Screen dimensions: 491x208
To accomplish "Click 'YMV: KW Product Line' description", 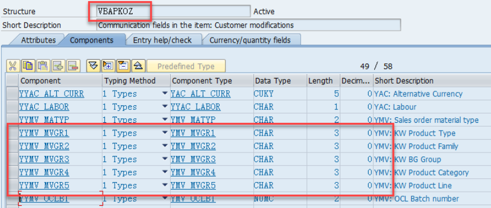I will pos(413,186).
